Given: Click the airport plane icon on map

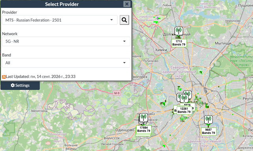Looking at the screenshot, I should pyautogui.click(x=158, y=18).
